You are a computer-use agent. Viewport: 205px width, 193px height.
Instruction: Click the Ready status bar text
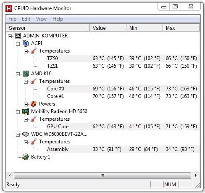coord(13,185)
